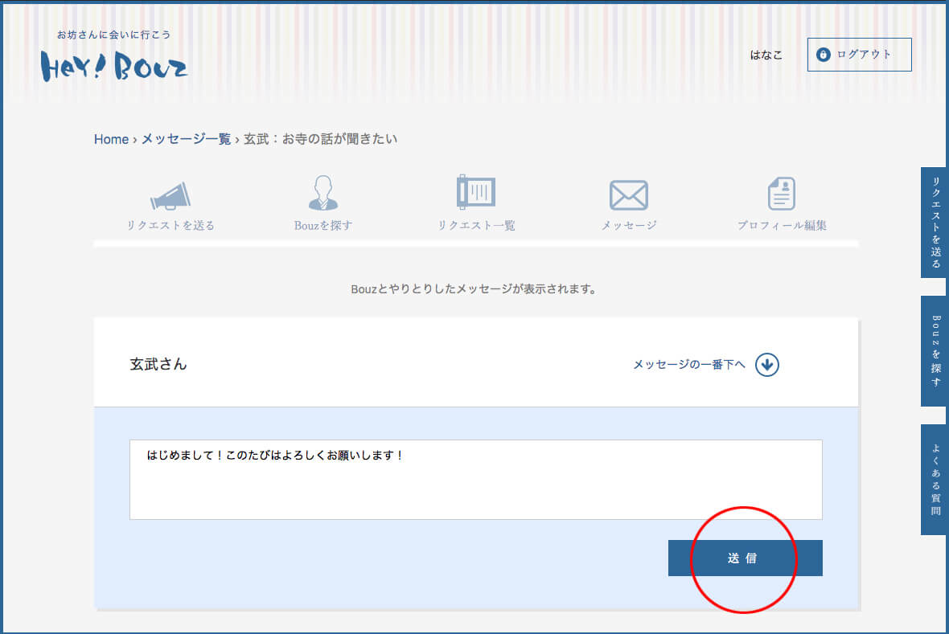The width and height of the screenshot is (949, 634).
Task: Open the Bouzを探す vertical side tab
Action: pyautogui.click(x=935, y=350)
